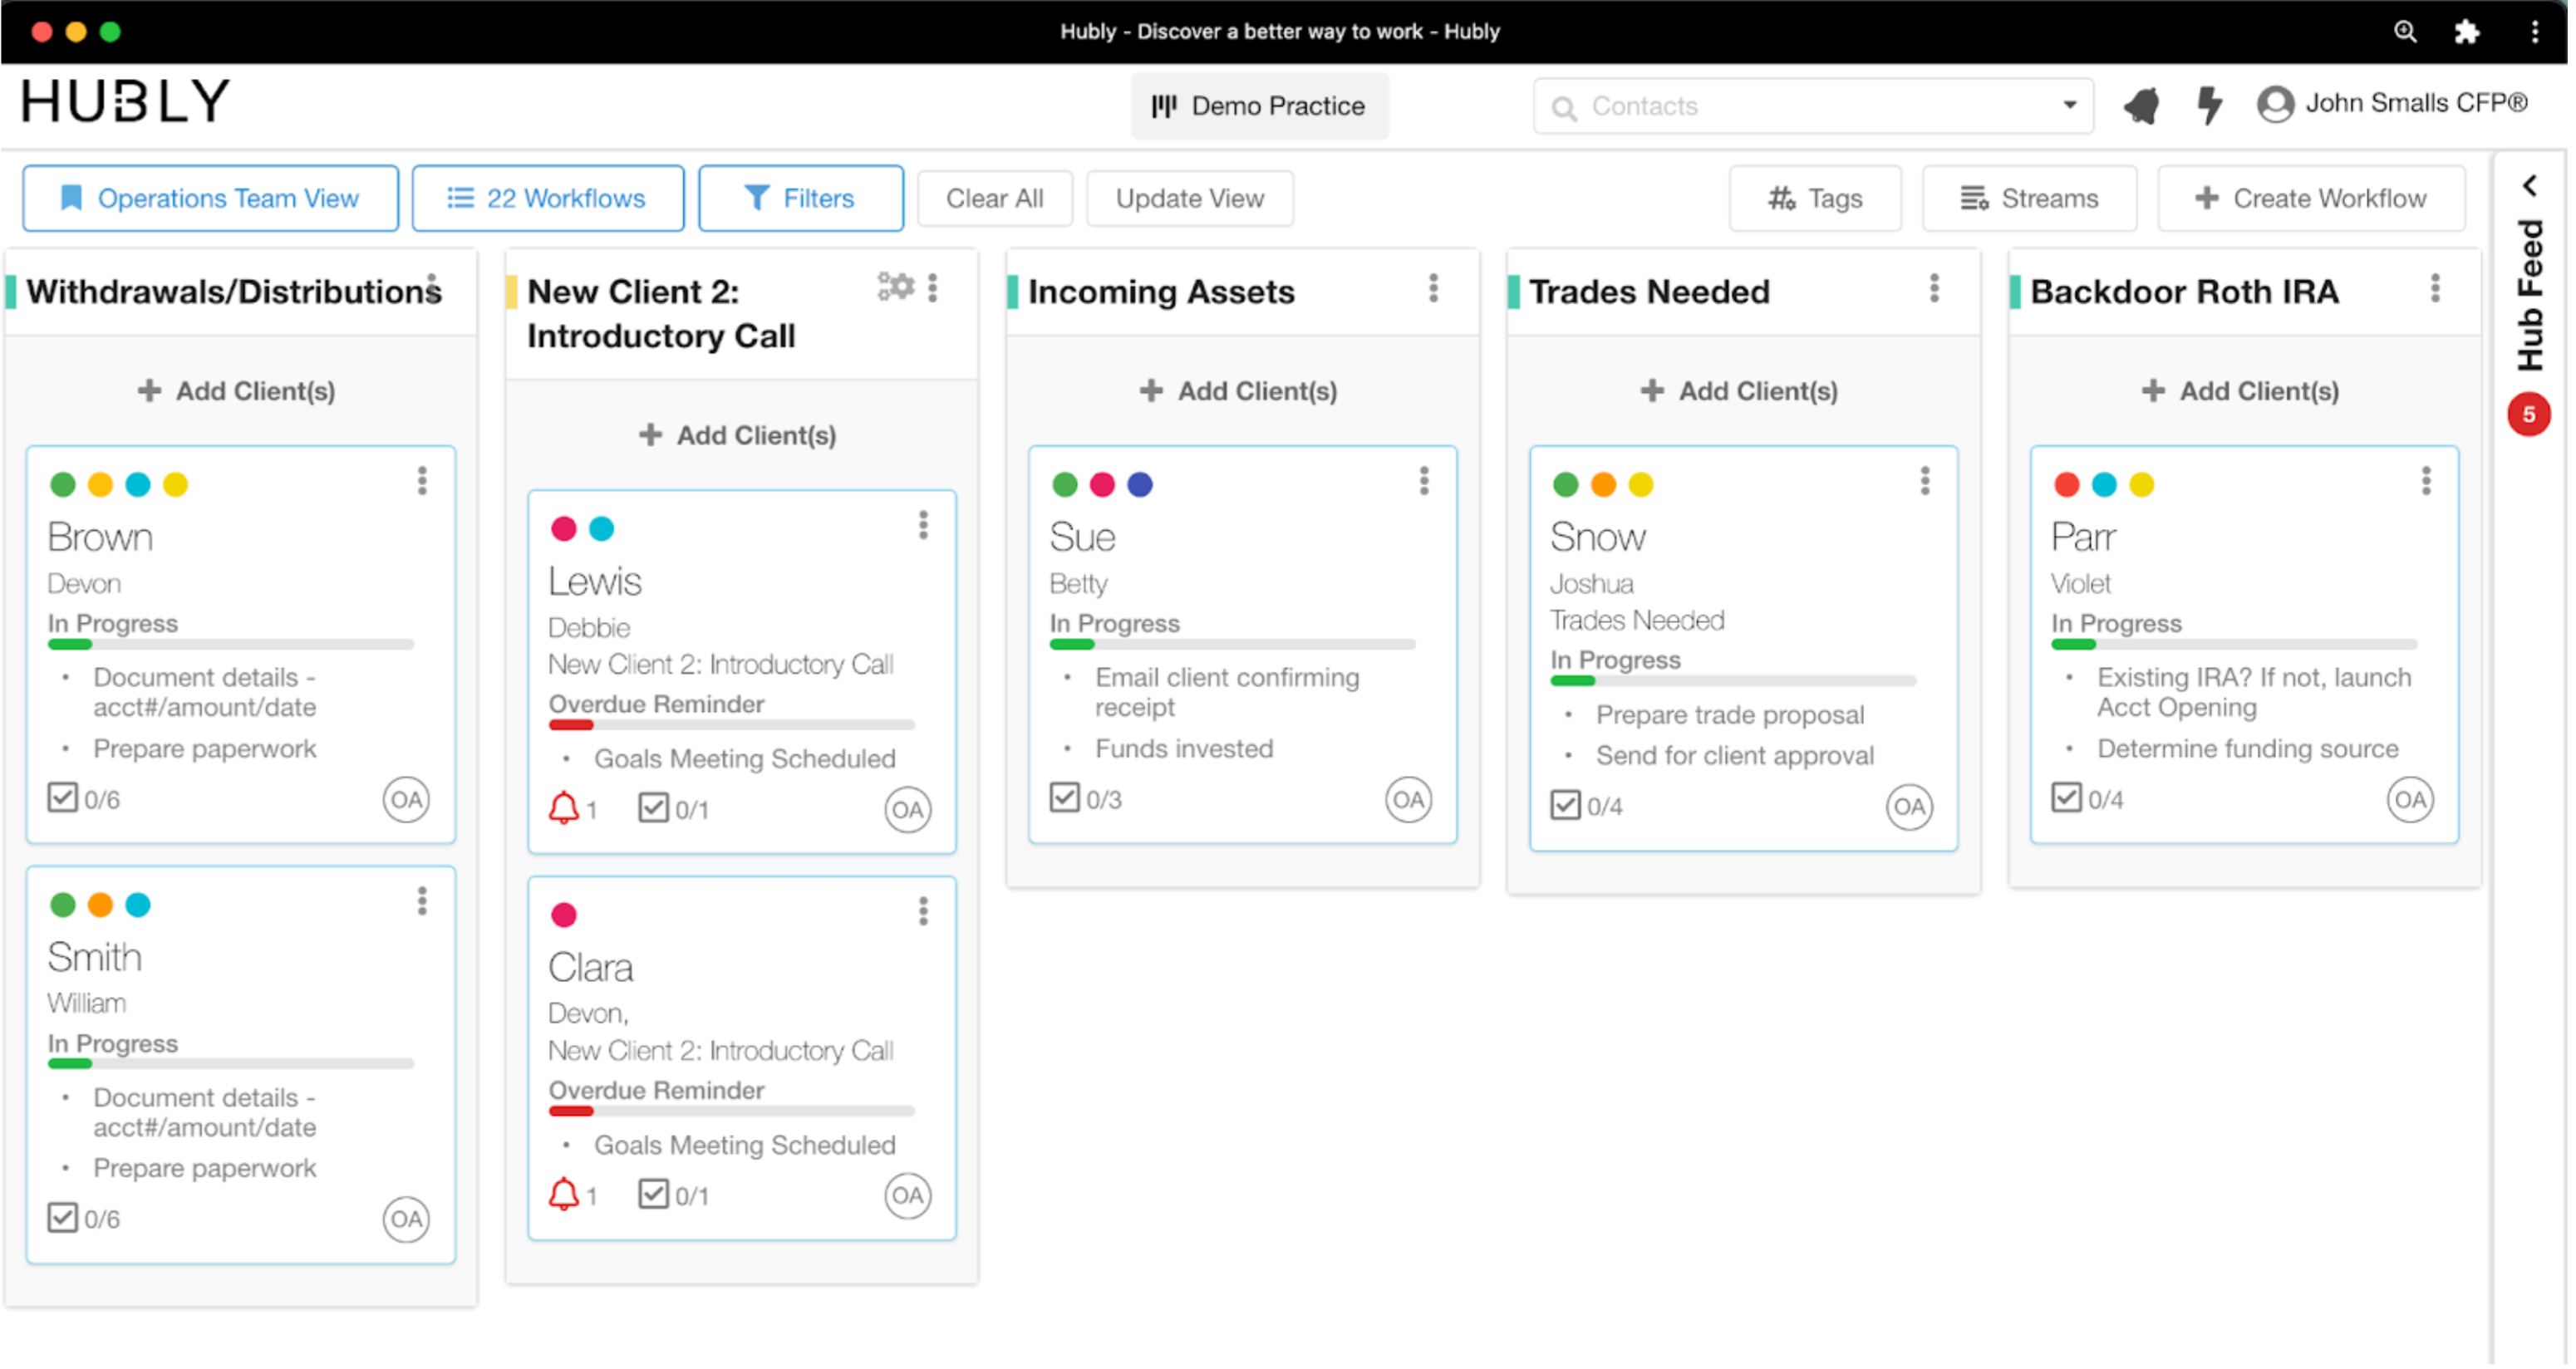Open Brown card three-dot menu

pyautogui.click(x=422, y=481)
